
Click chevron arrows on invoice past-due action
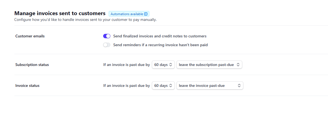239,86
